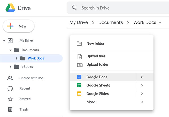Viewport: 169px width, 117px height.
Task: Click the blue Google Docs icon
Action: click(x=79, y=77)
